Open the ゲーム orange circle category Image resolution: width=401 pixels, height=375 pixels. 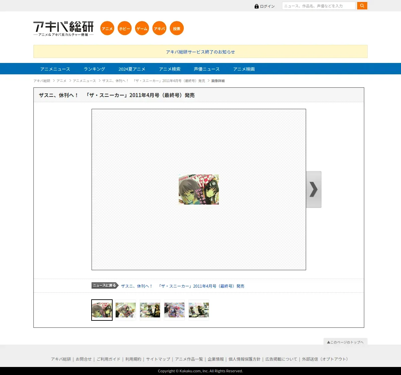click(142, 28)
